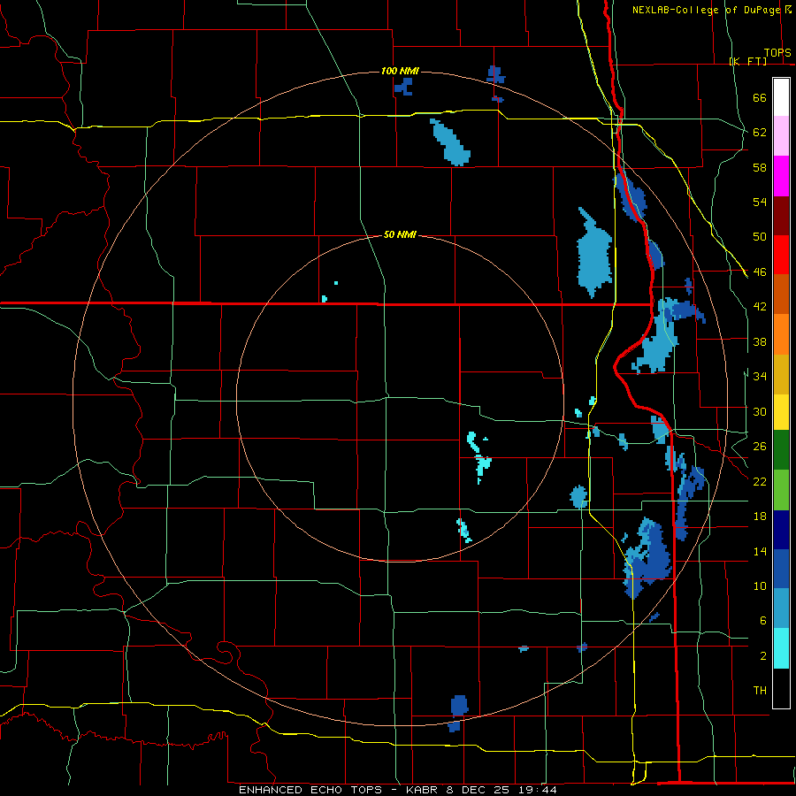Click the '50 NMI' range ring label
Screen dimensions: 796x796
point(400,234)
